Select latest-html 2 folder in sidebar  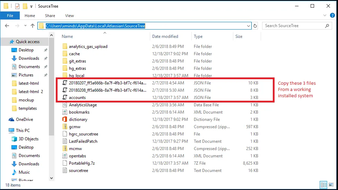(31, 92)
